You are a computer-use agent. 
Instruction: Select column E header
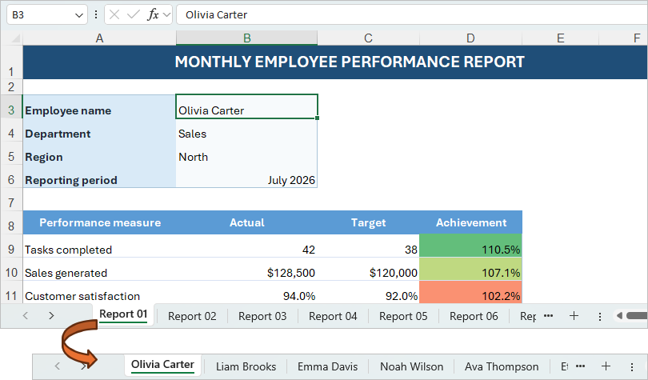[560, 38]
